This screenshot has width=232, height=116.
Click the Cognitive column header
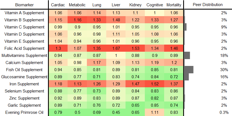coord(154,5)
